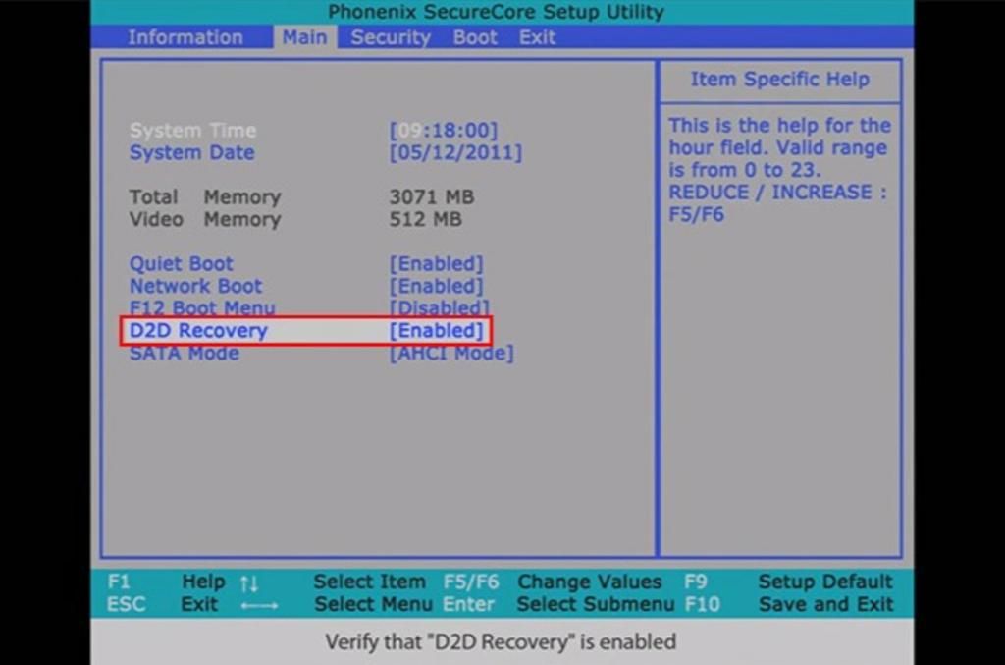Toggle the D2D Recovery Enabled value
This screenshot has width=1005, height=665.
pyautogui.click(x=437, y=330)
